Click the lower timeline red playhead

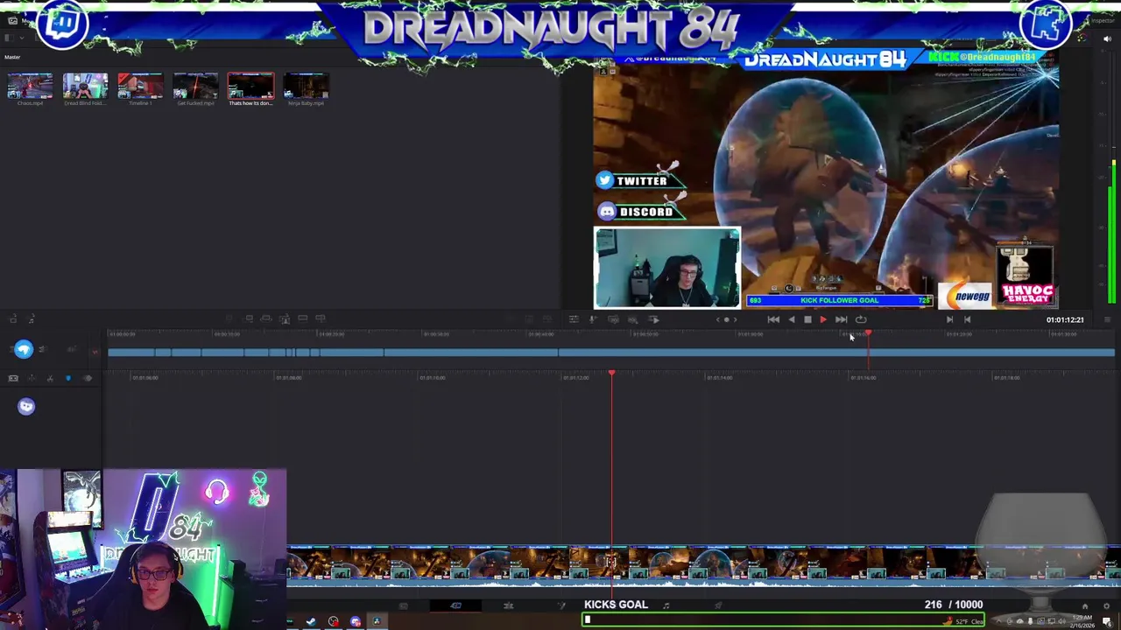(x=611, y=374)
